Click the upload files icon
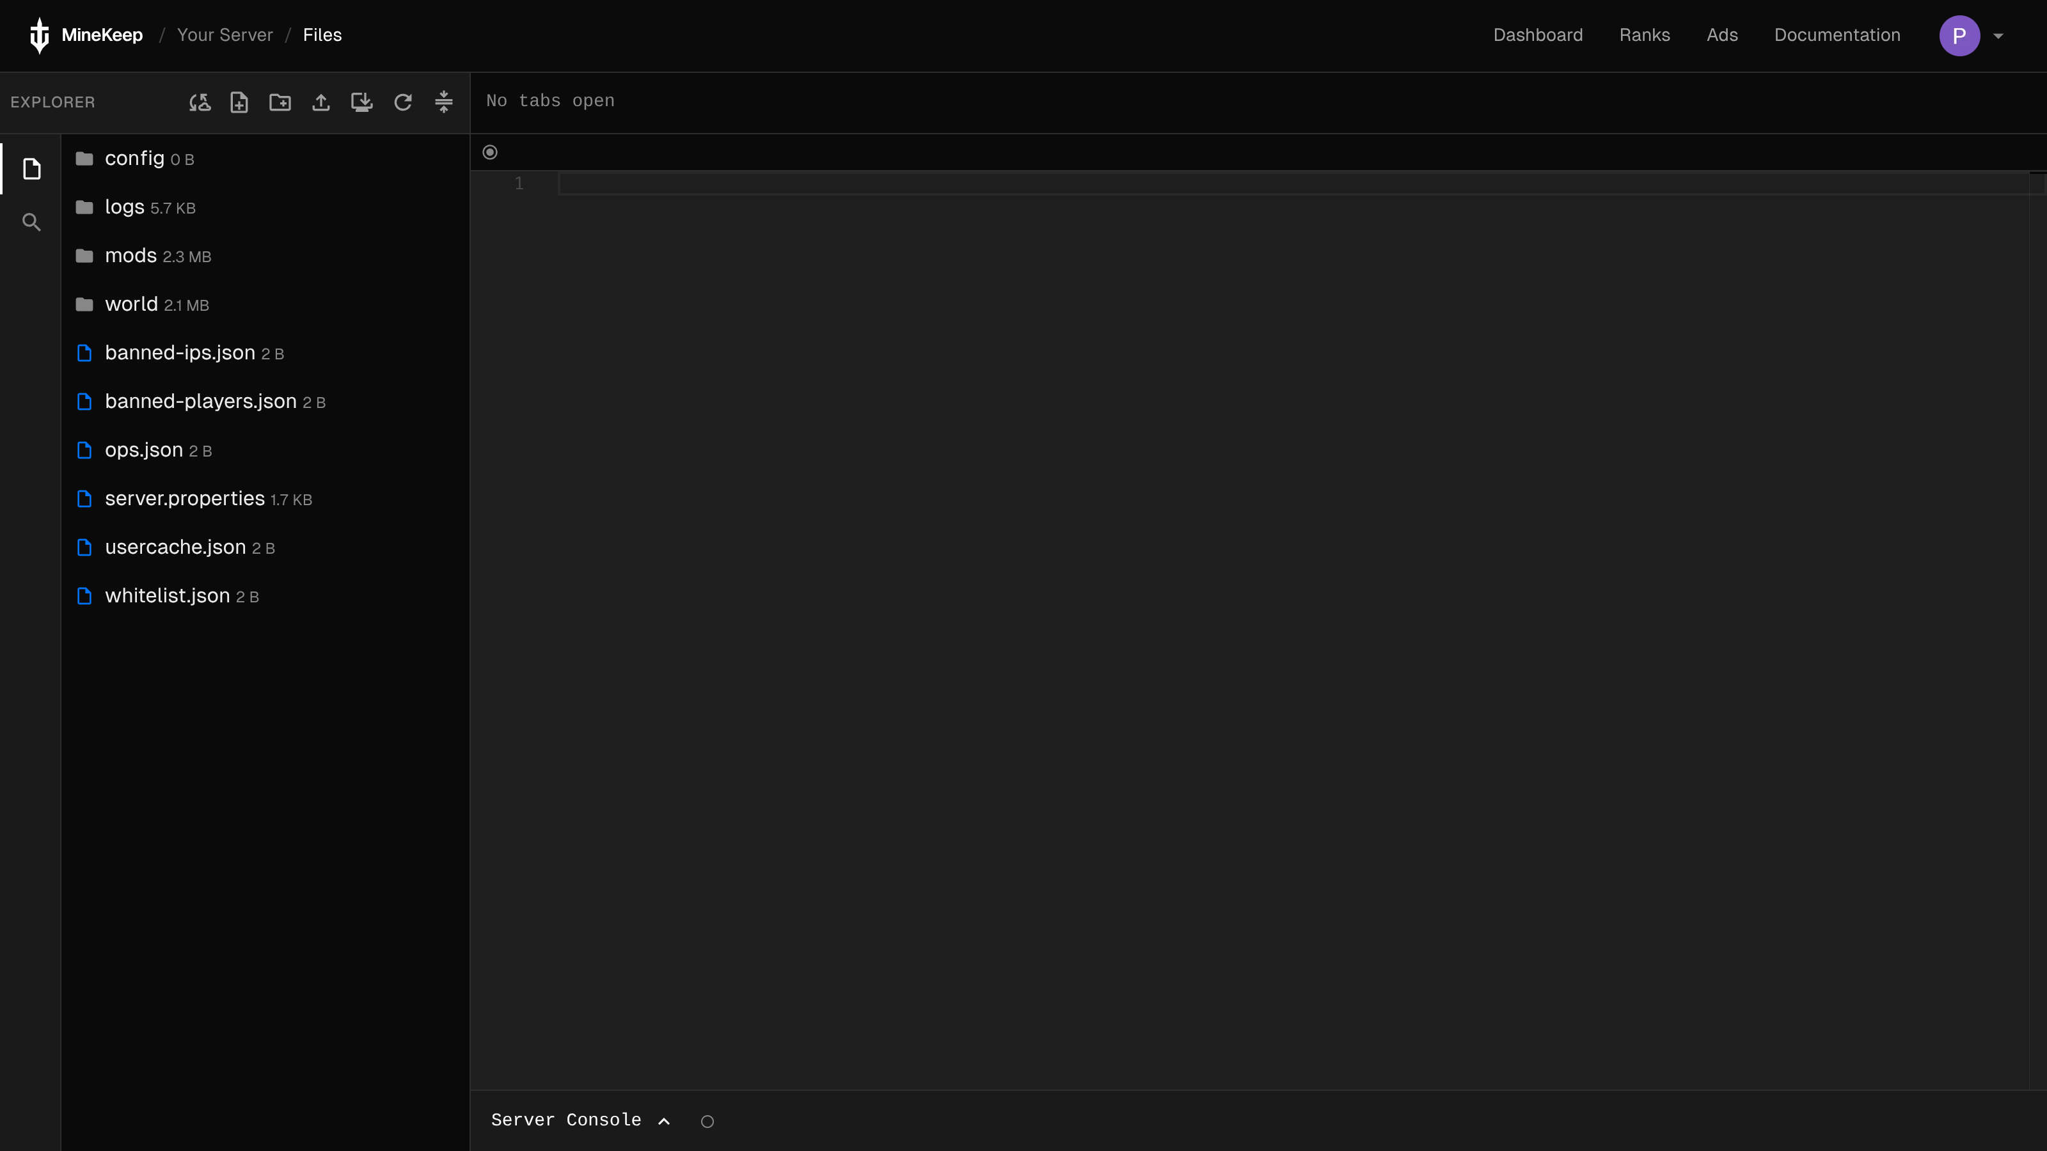This screenshot has height=1151, width=2047. pyautogui.click(x=321, y=102)
